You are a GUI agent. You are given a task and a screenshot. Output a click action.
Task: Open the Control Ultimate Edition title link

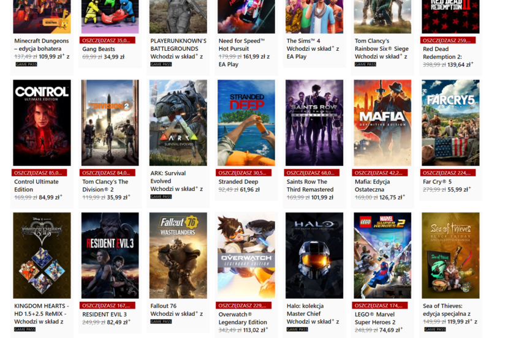point(36,186)
